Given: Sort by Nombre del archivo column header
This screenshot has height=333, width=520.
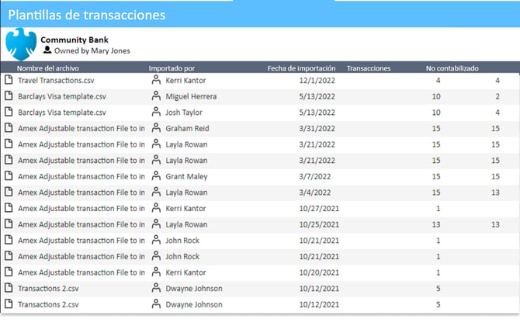Looking at the screenshot, I should coord(48,68).
